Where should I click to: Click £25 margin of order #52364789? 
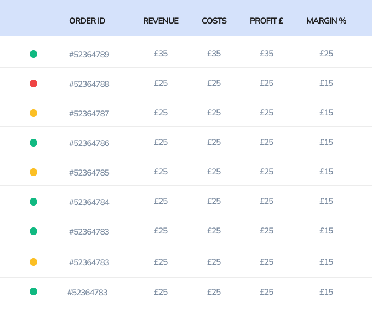coord(326,54)
